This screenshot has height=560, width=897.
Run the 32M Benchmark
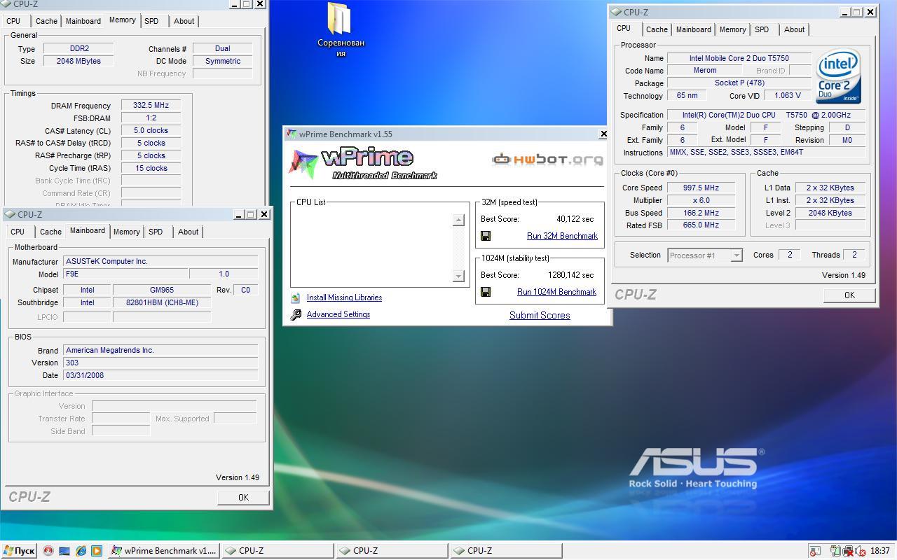[562, 236]
